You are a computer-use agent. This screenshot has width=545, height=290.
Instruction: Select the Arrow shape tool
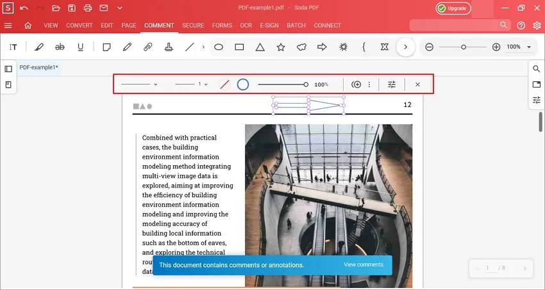pyautogui.click(x=323, y=47)
